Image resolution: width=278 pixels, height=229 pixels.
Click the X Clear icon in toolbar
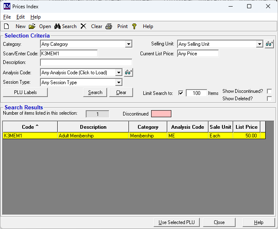point(83,26)
